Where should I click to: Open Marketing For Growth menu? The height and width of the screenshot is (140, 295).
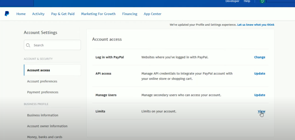98,14
